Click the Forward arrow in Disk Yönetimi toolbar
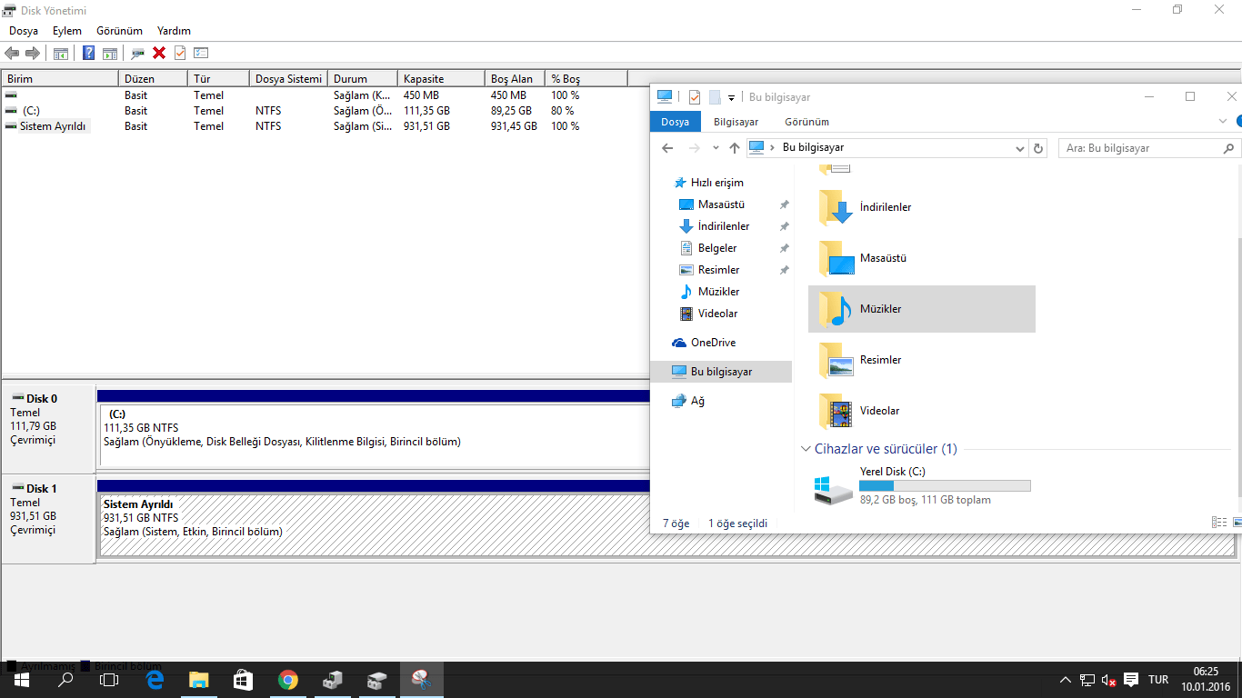Image resolution: width=1242 pixels, height=698 pixels. (33, 54)
